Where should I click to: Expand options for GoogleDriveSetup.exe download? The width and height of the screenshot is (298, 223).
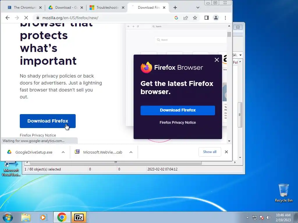pyautogui.click(x=63, y=152)
